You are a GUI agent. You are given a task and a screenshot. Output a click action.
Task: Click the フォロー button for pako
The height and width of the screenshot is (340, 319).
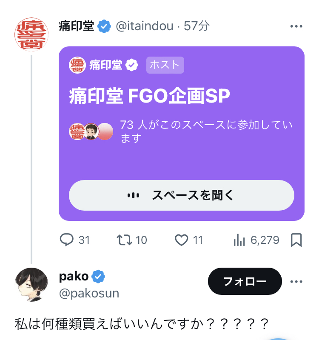pos(245,281)
